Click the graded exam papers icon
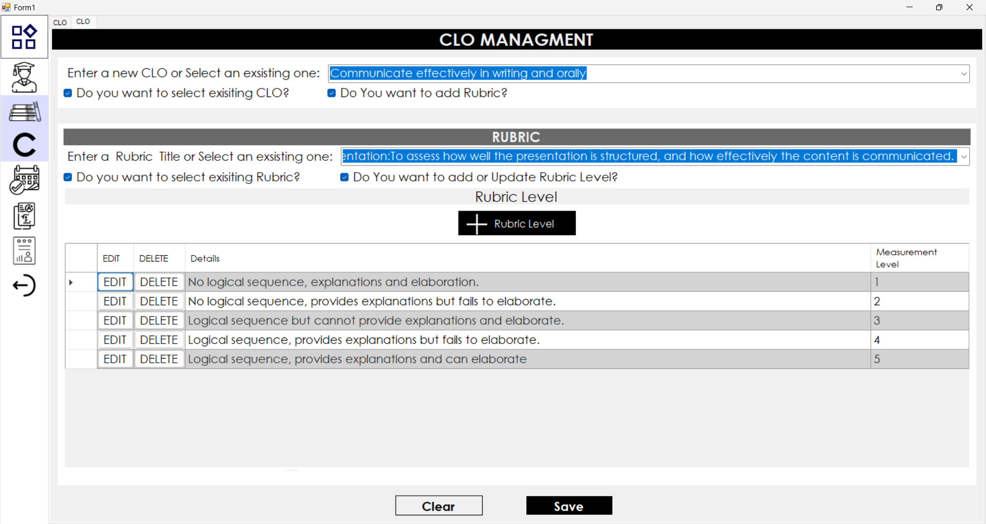Screen dimensions: 986x524 [24, 216]
